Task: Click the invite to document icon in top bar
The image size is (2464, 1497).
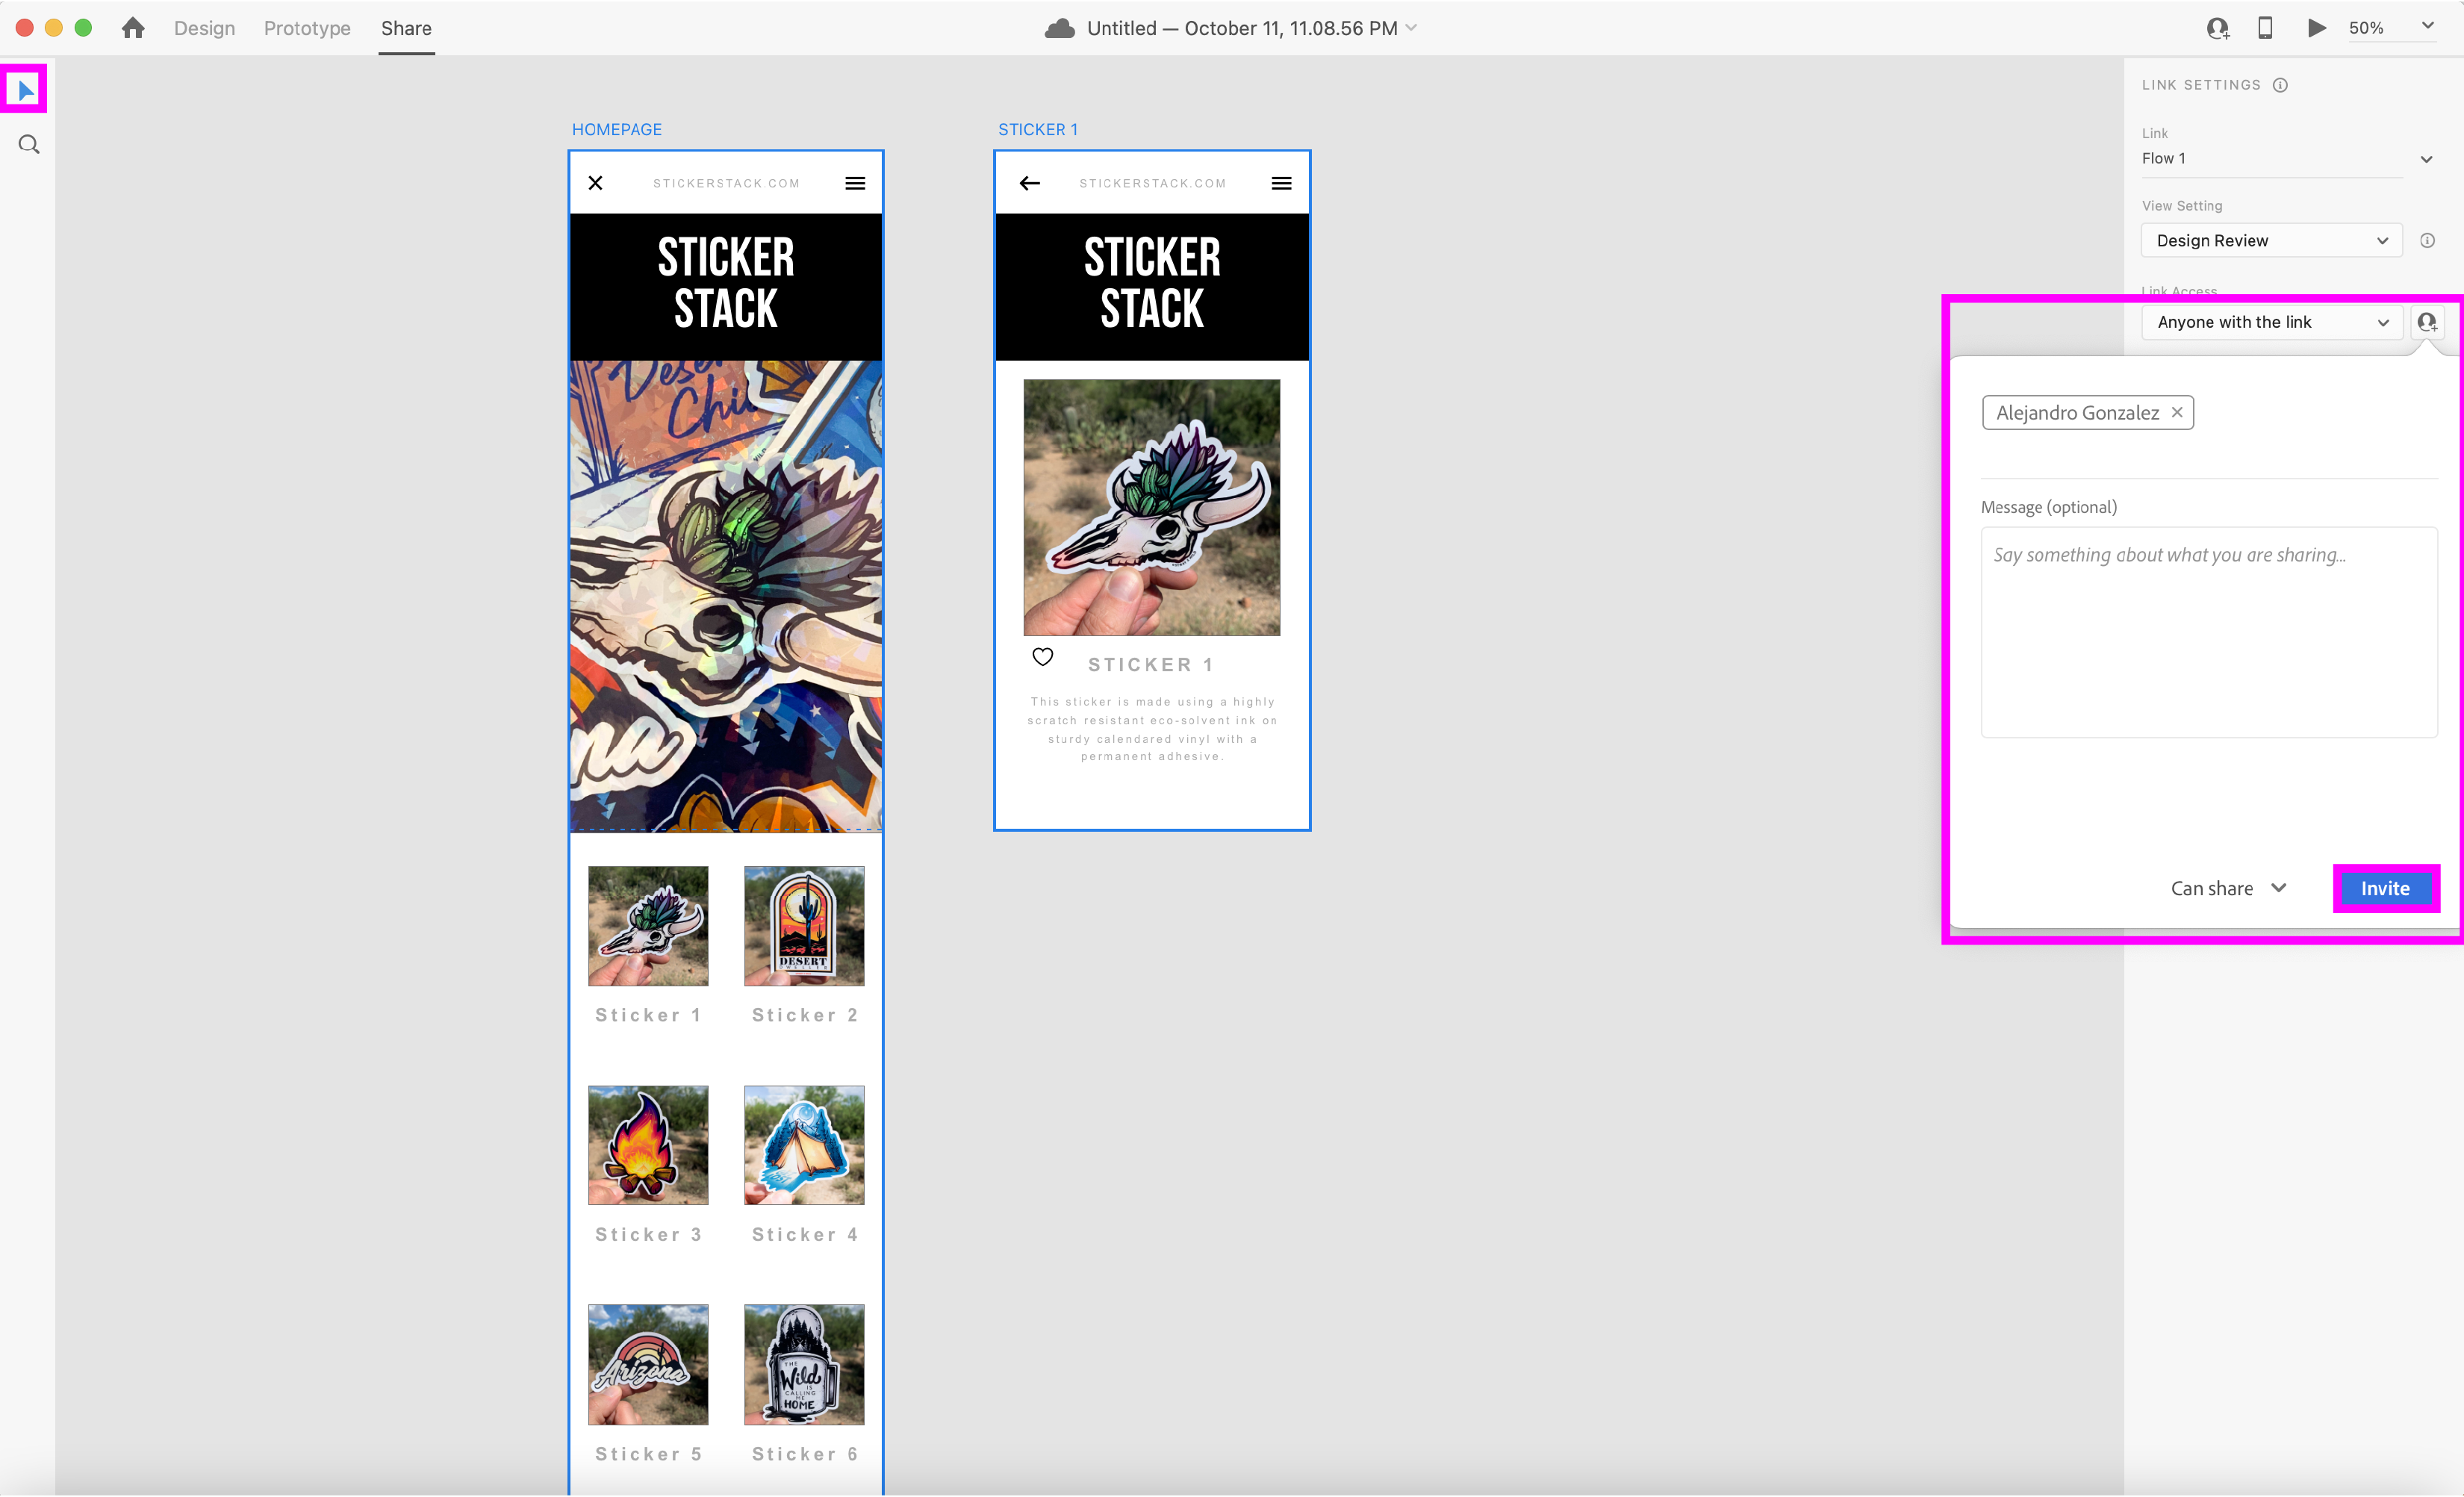Action: [x=2218, y=28]
